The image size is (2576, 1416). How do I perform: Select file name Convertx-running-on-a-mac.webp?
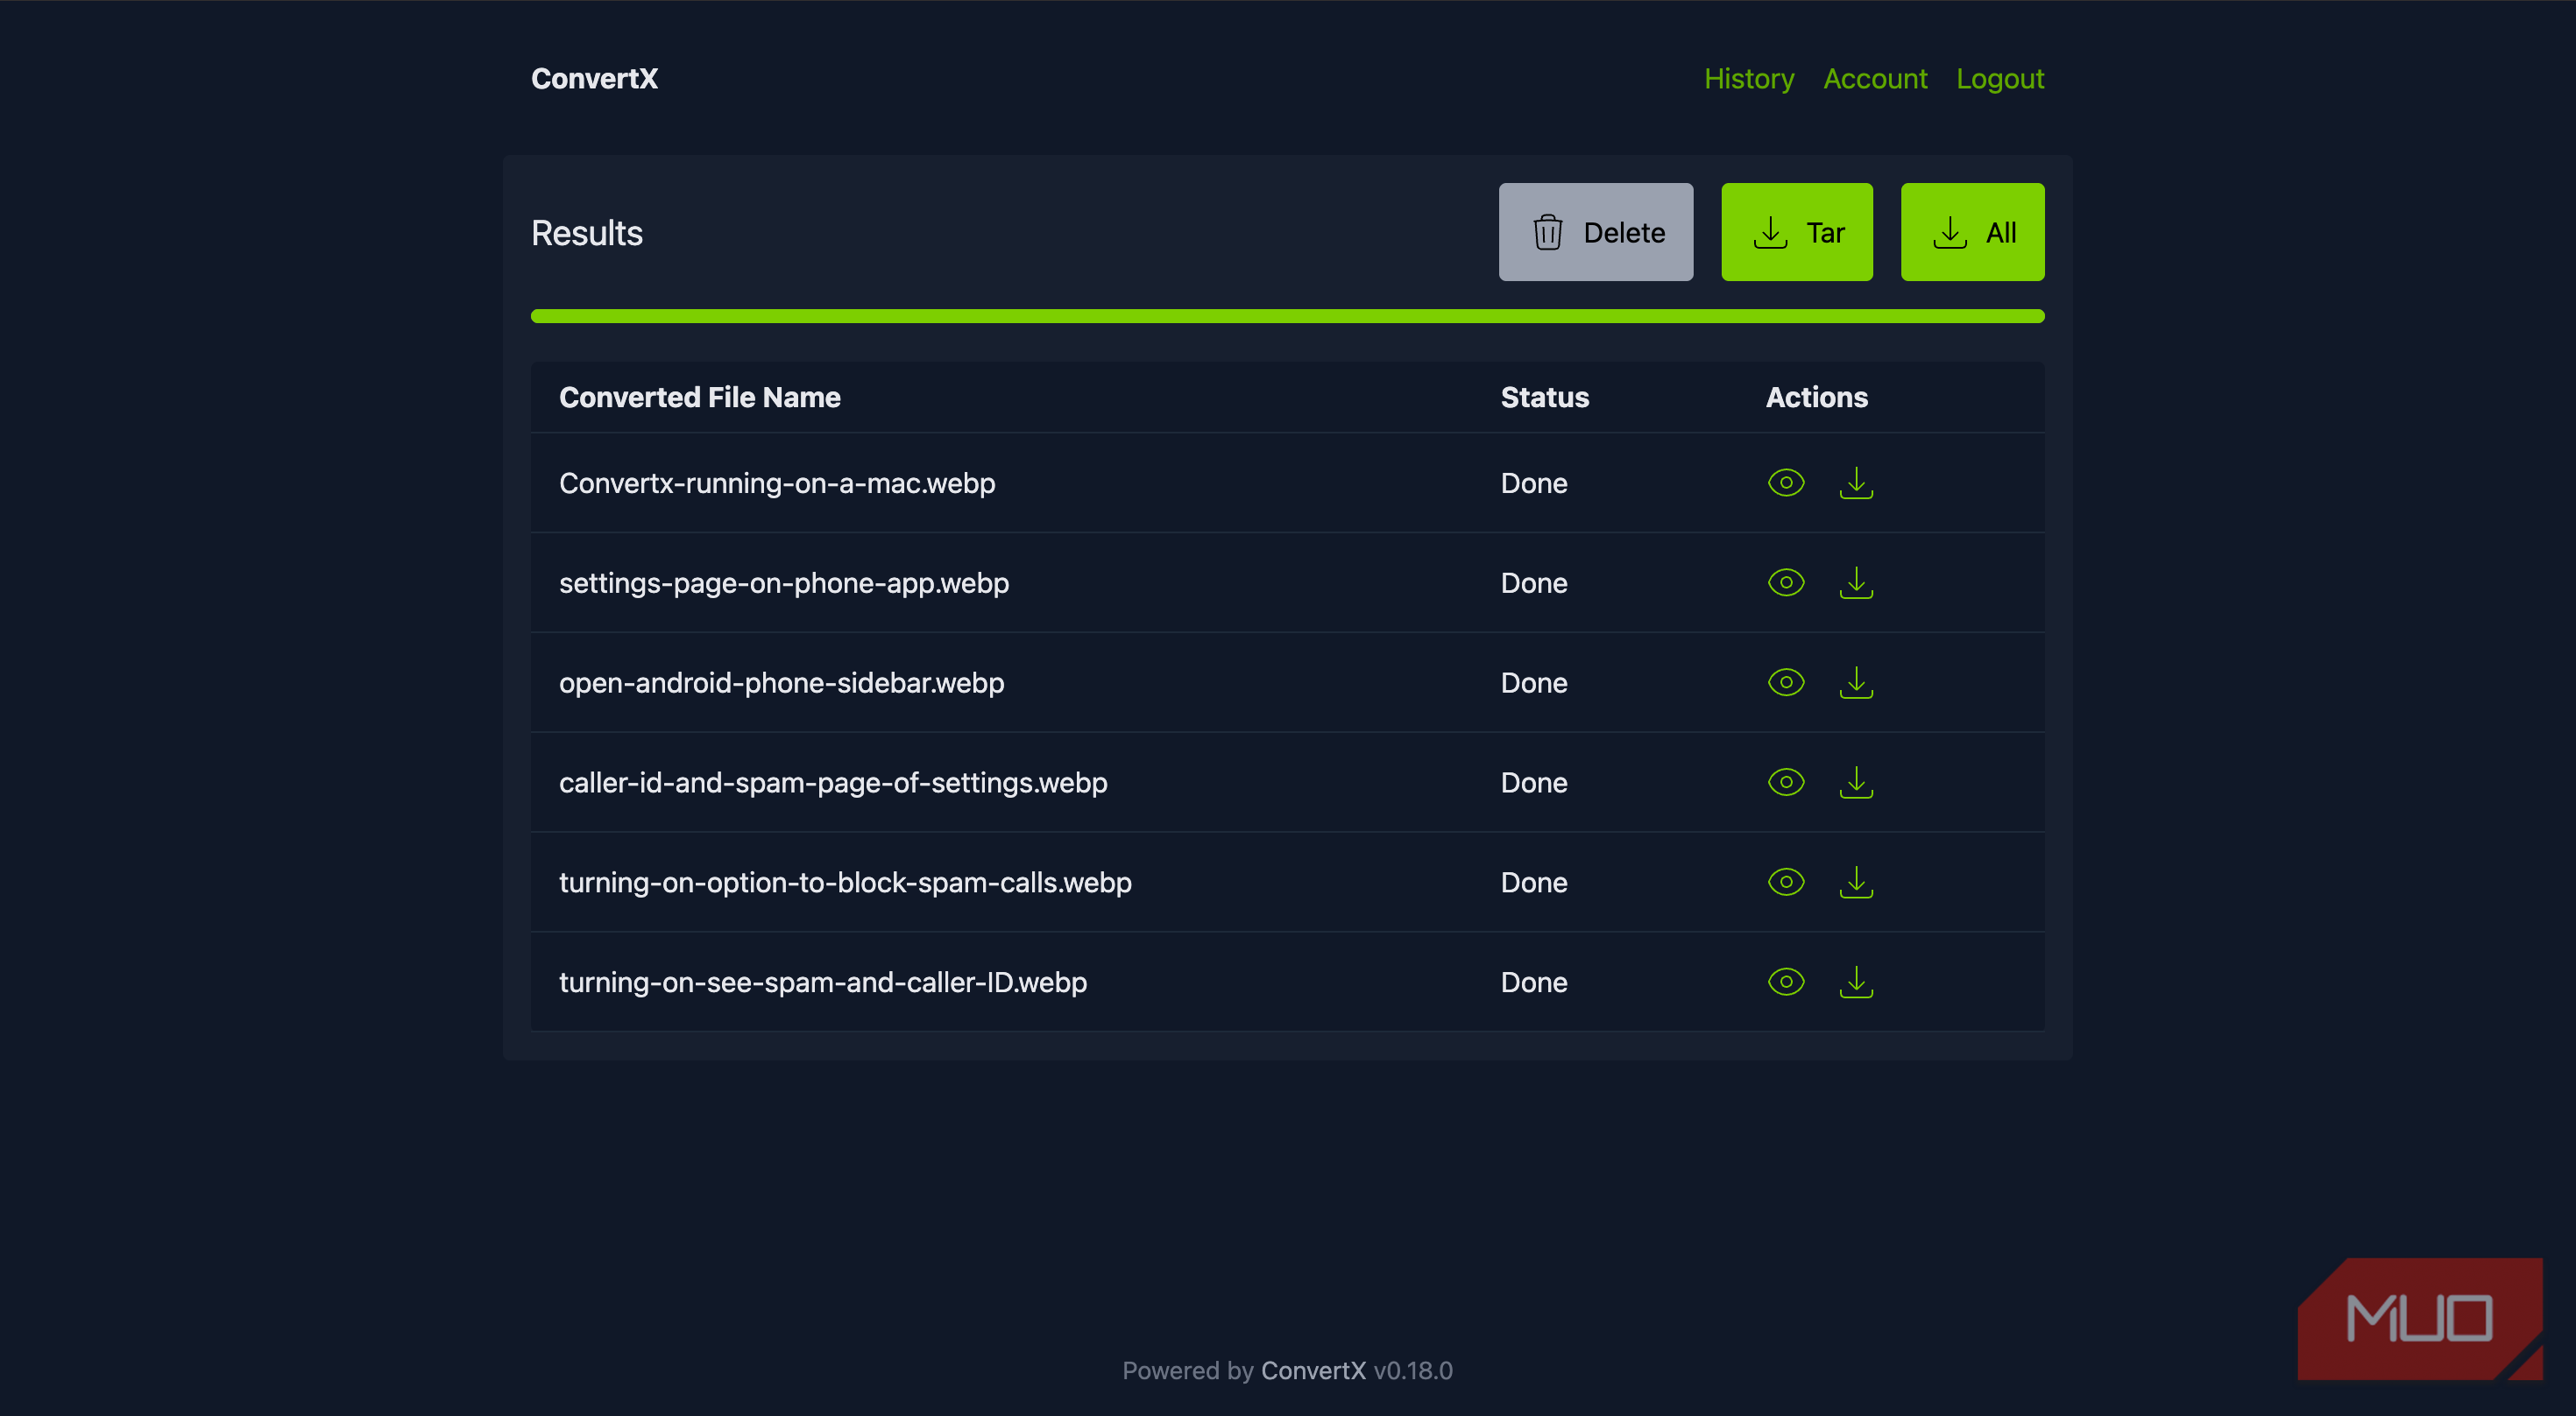coord(777,483)
